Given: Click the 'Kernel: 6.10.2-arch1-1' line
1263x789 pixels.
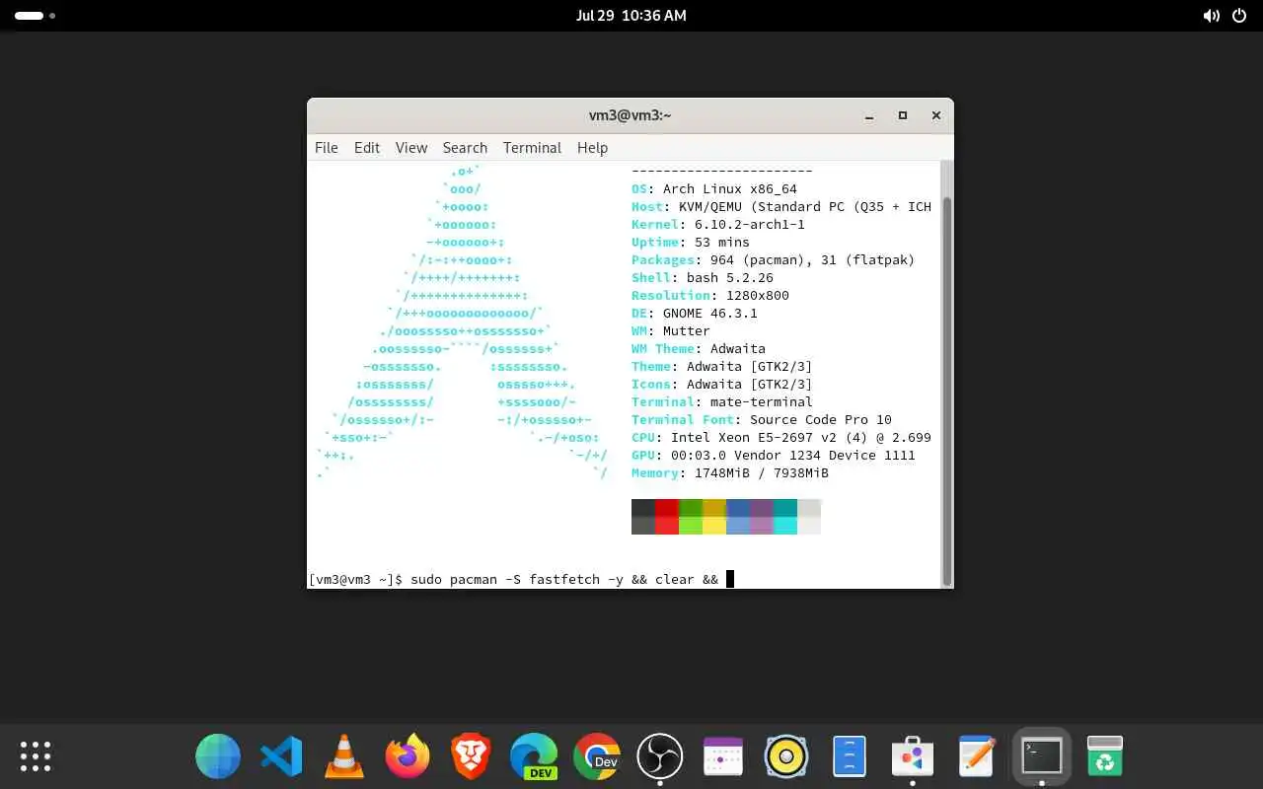Looking at the screenshot, I should 718,224.
